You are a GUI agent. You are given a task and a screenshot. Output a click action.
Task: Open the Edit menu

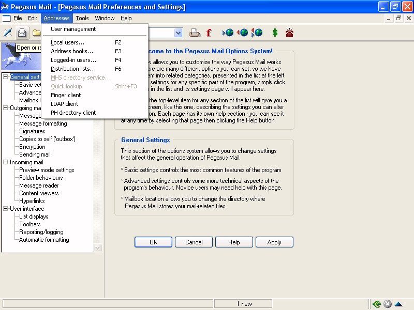click(x=33, y=18)
